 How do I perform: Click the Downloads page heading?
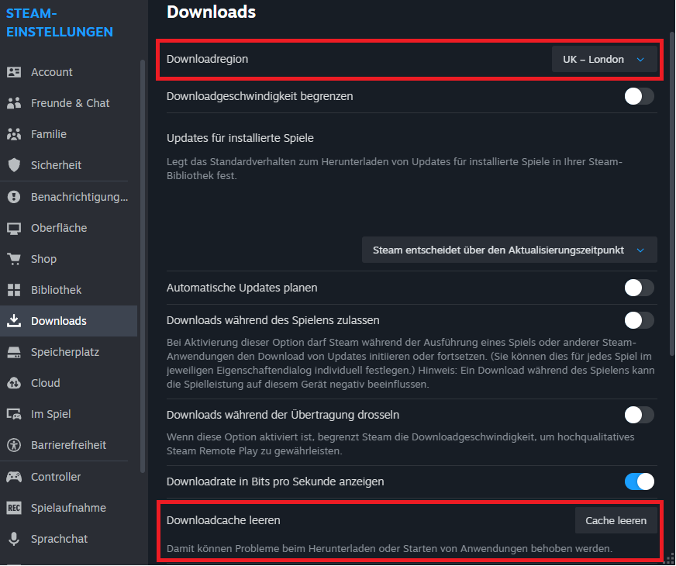pyautogui.click(x=211, y=12)
